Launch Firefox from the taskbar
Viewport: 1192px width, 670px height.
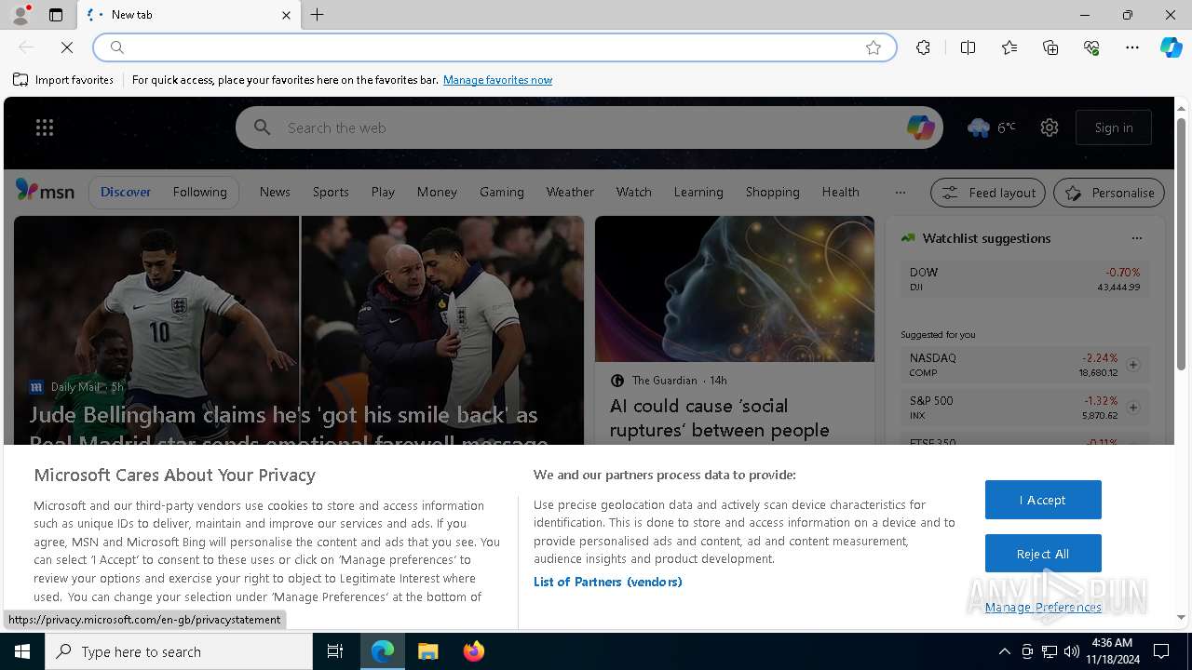(x=474, y=651)
